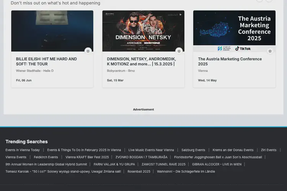
Task: Open Dimension Netsky event banner image
Action: 143,31
